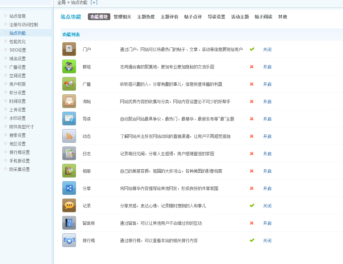The image size is (343, 264).
Task: Click the 分享 share icon
Action: click(69, 188)
